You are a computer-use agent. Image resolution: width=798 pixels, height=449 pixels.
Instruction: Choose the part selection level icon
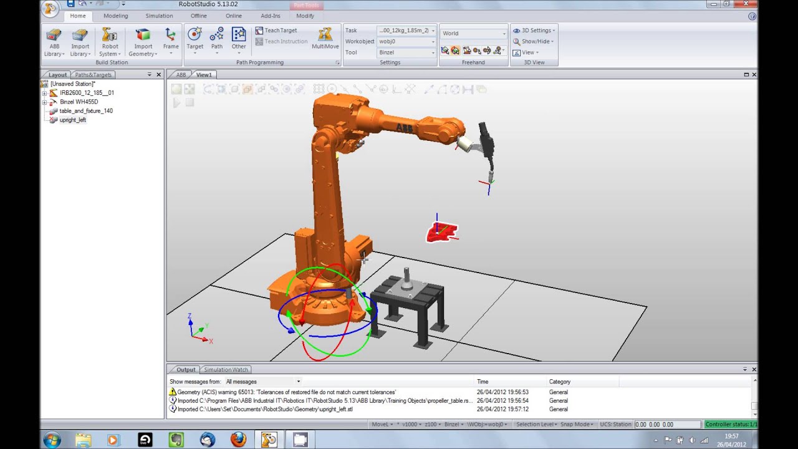[x=248, y=89]
